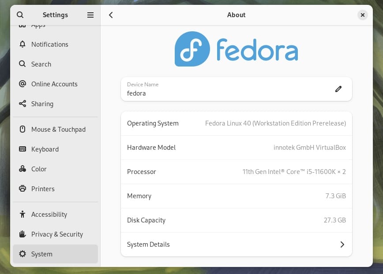Select the Accessibility person icon
Image resolution: width=383 pixels, height=274 pixels.
pyautogui.click(x=22, y=215)
